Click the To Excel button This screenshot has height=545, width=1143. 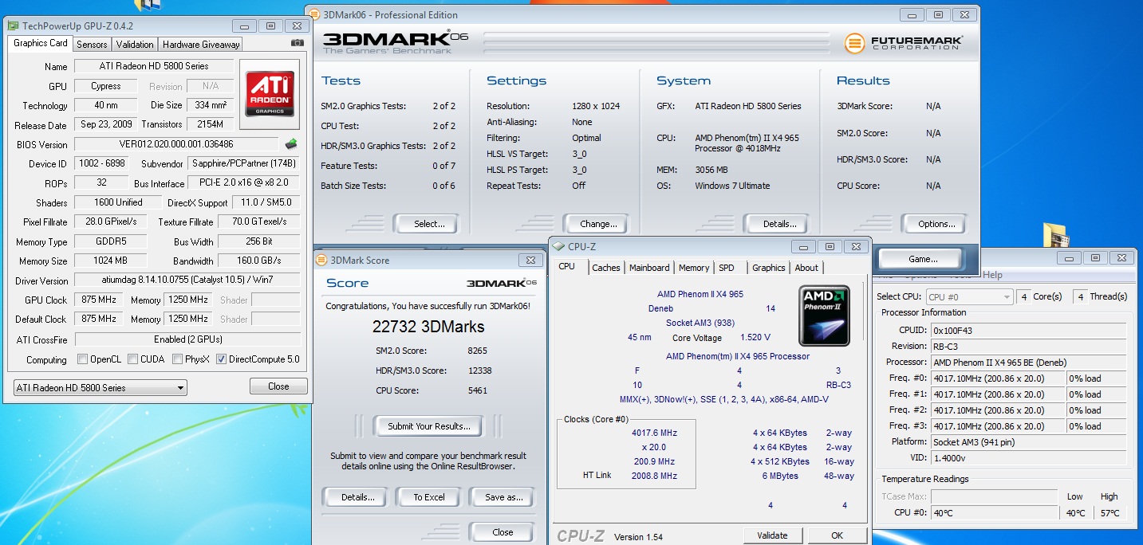pos(429,497)
